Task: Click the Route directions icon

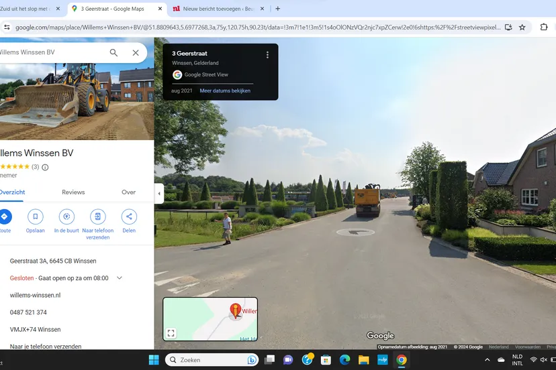Action: 5,217
